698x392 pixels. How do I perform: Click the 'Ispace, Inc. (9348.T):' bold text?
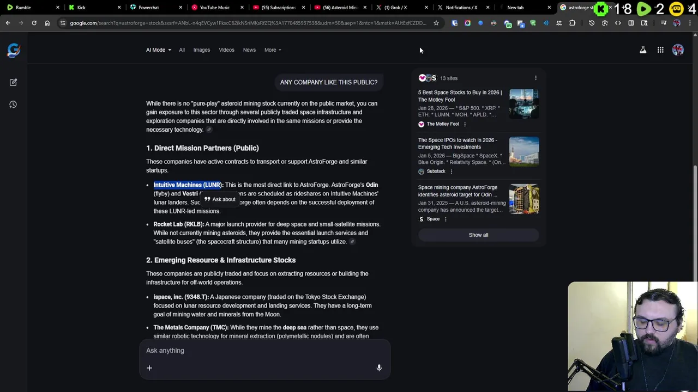pos(181,297)
